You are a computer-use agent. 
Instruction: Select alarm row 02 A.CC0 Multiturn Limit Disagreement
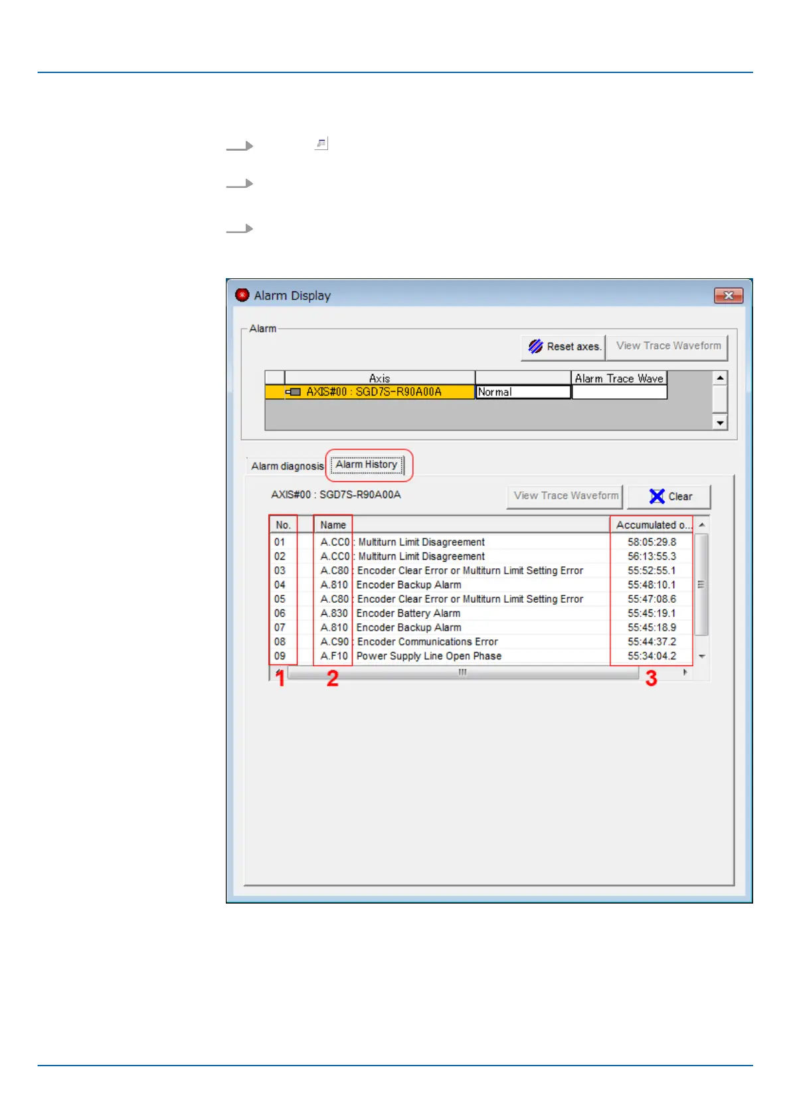coord(482,556)
